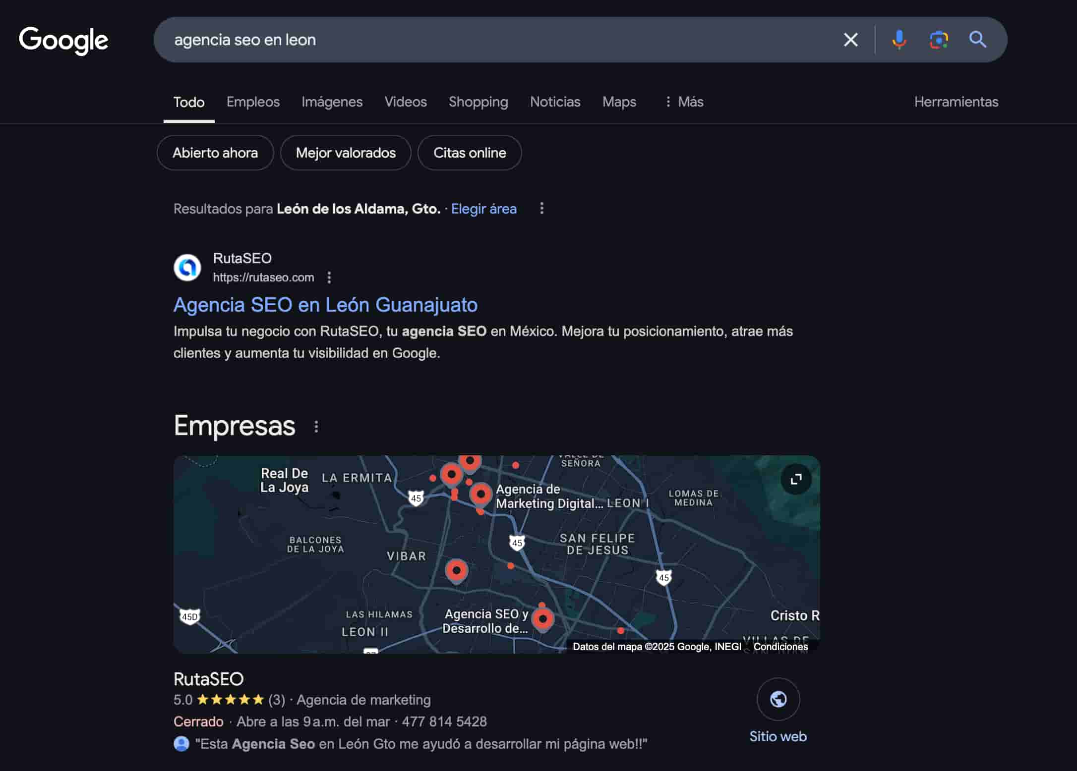Switch to the Todo tab

click(x=189, y=102)
